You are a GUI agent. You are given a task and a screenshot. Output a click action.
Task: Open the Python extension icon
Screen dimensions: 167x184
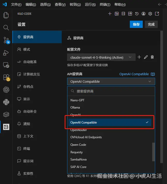pyautogui.click(x=6, y=102)
